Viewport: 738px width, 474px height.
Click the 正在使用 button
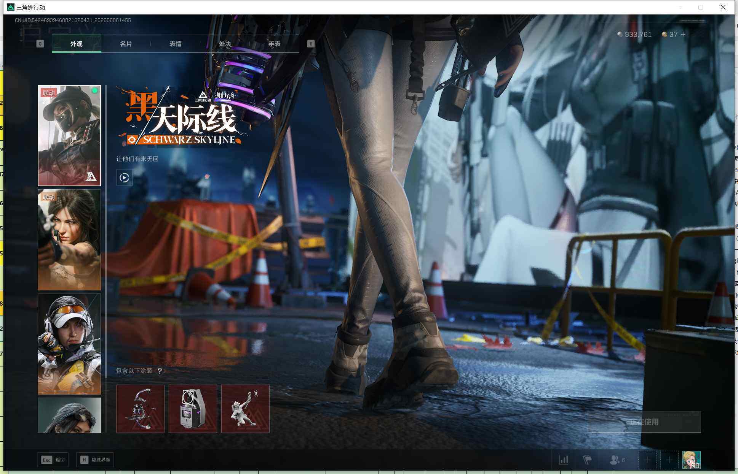click(x=644, y=422)
